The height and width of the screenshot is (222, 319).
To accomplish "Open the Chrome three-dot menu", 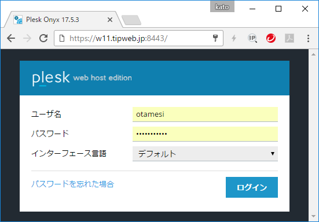I will pyautogui.click(x=308, y=38).
